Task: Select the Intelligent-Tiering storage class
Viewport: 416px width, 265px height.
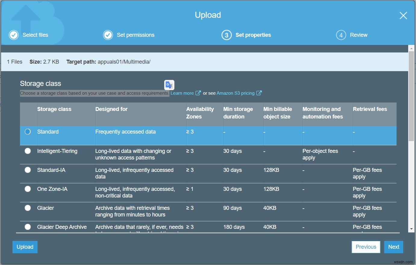Action: [28, 151]
